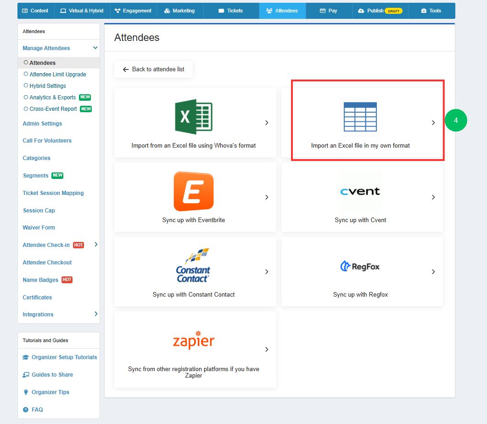Click the RegFox logo
This screenshot has height=424, width=487.
[x=360, y=266]
